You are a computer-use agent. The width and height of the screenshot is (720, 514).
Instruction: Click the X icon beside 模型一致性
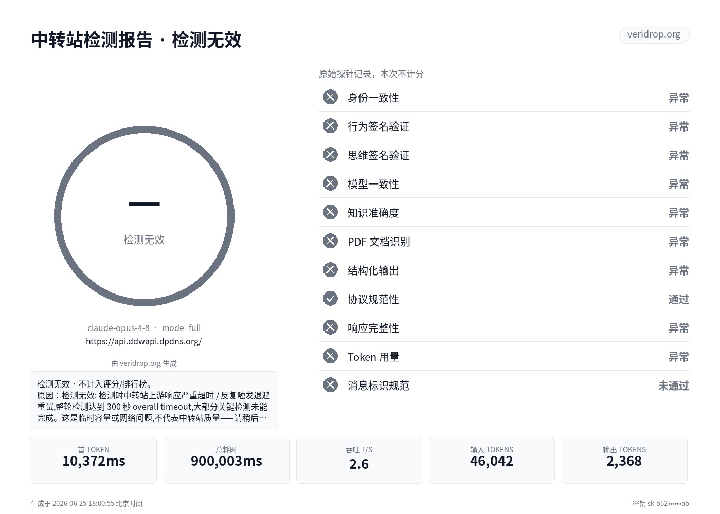coord(330,183)
